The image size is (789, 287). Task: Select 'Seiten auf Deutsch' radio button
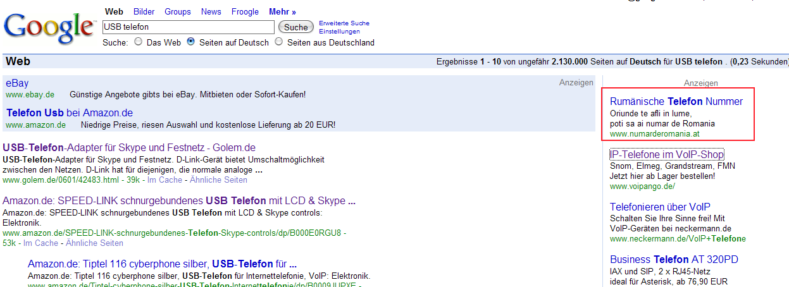tap(190, 42)
